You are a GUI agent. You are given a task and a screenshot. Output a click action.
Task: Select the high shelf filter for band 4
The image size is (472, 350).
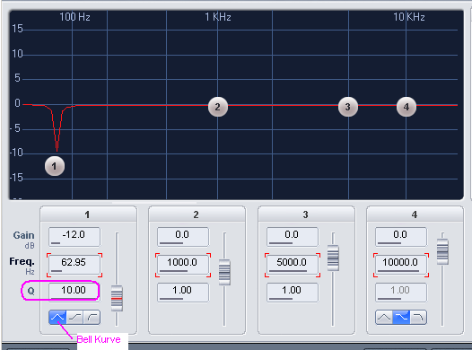[x=401, y=318]
